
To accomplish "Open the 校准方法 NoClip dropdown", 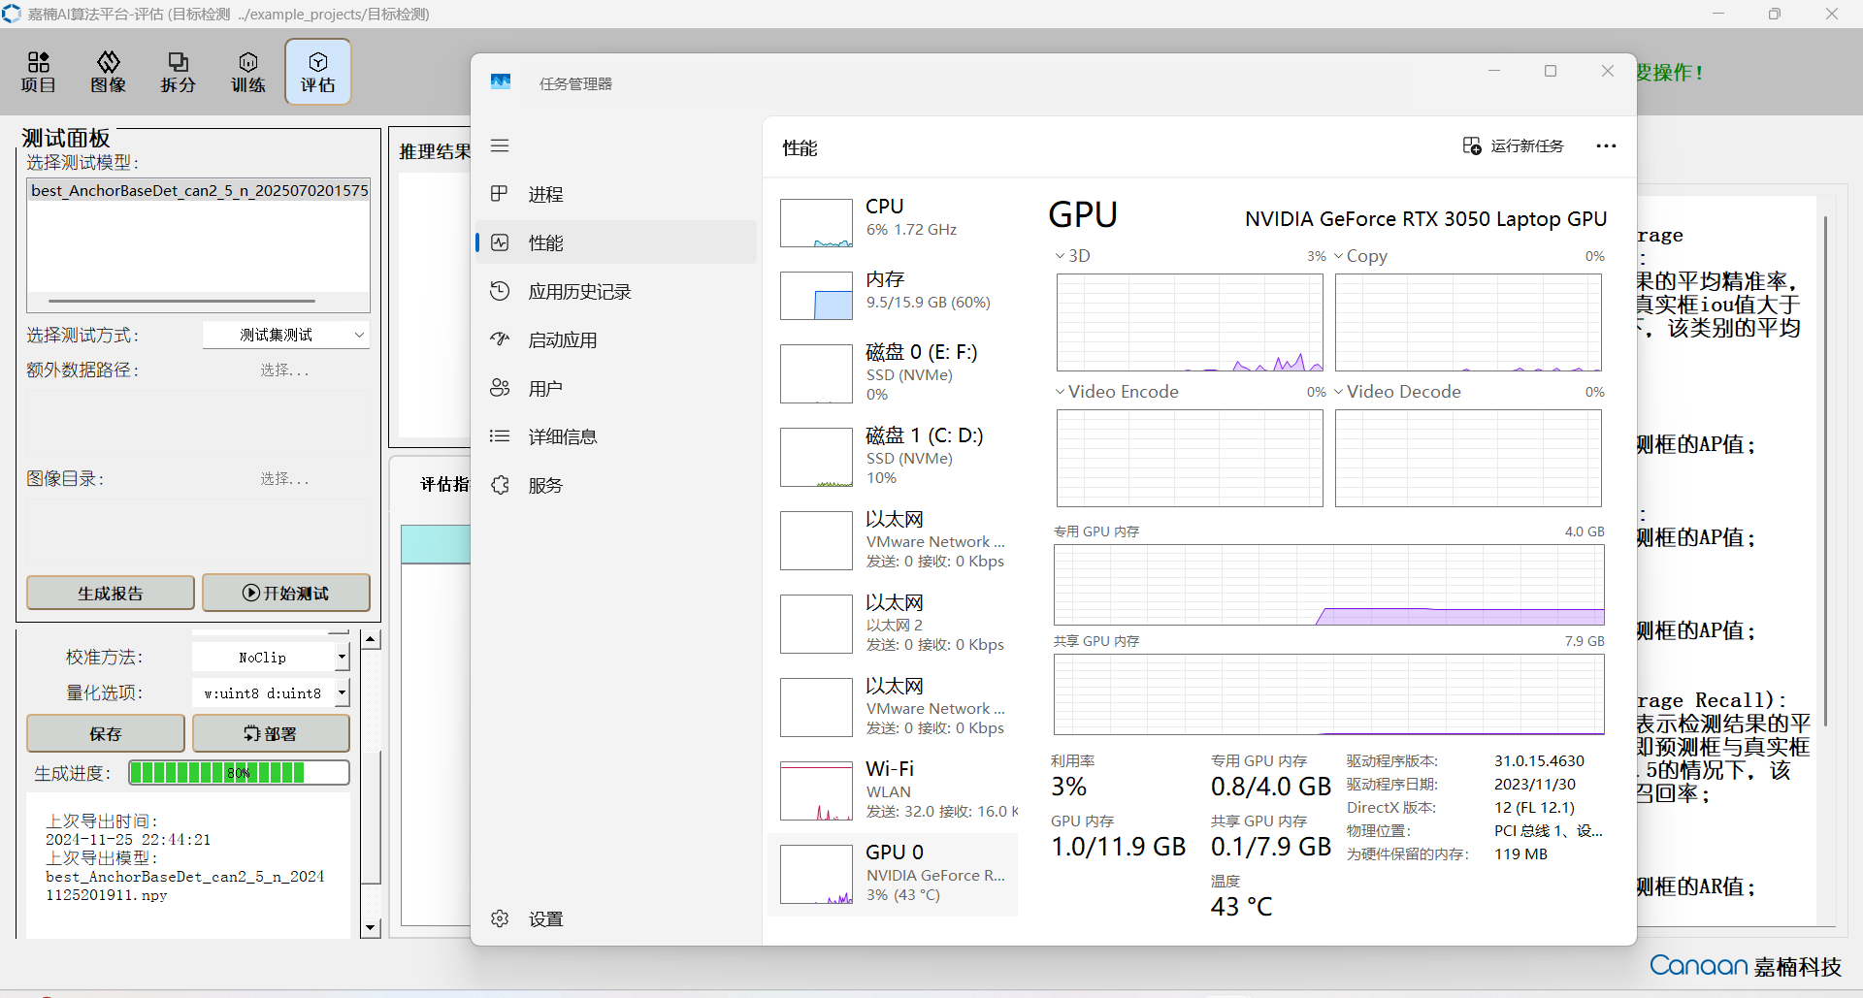I will point(270,658).
